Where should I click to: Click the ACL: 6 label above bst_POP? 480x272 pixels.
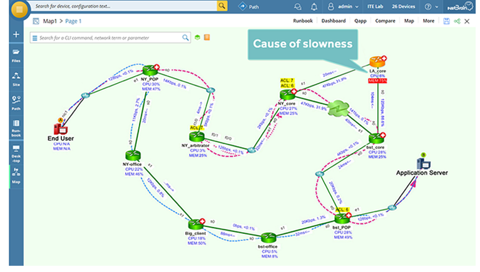tap(342, 210)
